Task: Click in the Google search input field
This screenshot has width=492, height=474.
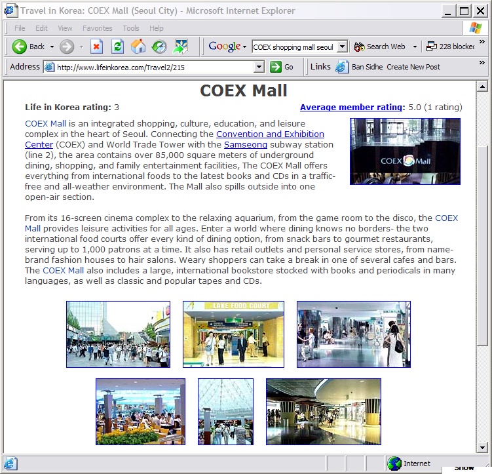Action: pos(294,47)
